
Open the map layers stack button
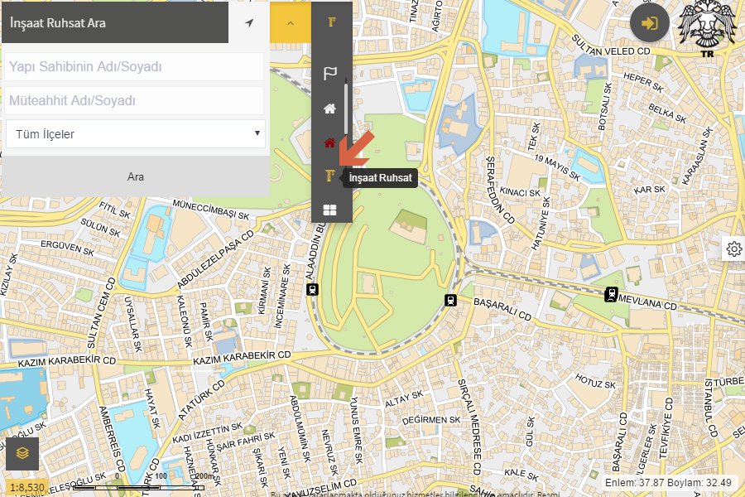(x=22, y=453)
